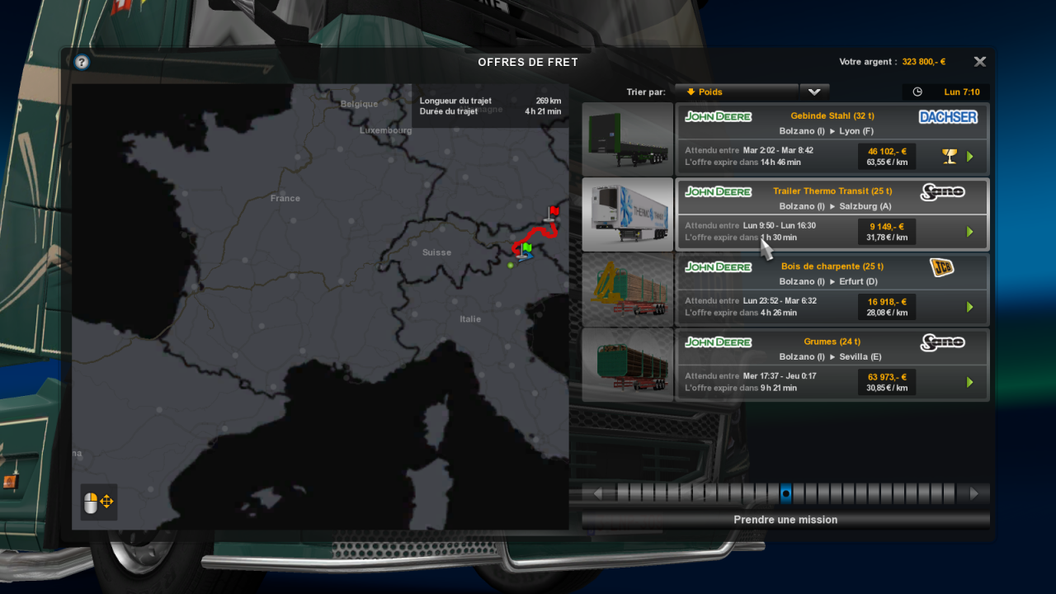Click the Sano logo on the Sevilla offer

click(942, 342)
